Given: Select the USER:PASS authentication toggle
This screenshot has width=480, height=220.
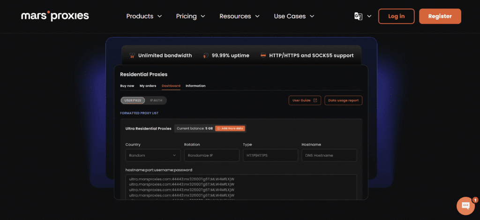Looking at the screenshot, I should click(x=133, y=100).
